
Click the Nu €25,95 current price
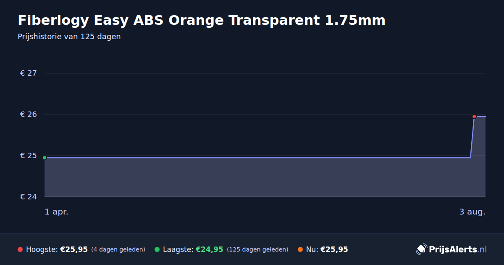pyautogui.click(x=334, y=249)
